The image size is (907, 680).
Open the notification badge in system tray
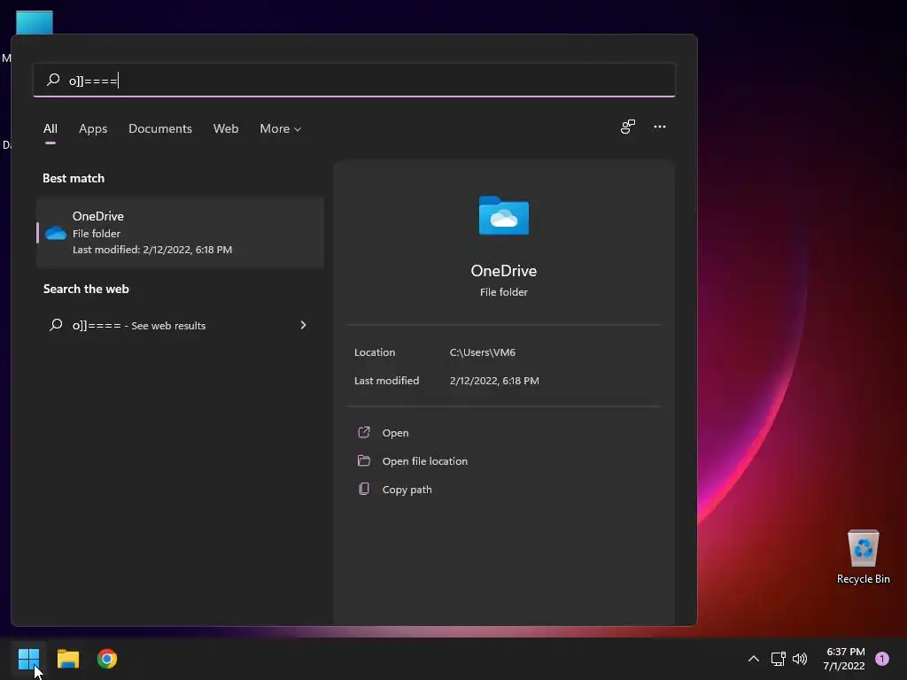click(x=882, y=659)
